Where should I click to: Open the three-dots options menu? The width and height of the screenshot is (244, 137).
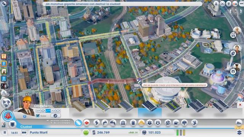[x=241, y=3]
